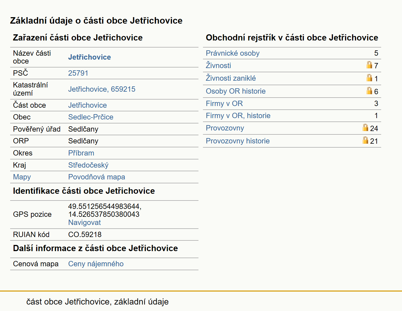Viewport: 402px width, 311px height.
Task: Click the lock icon next to Živnosti
Action: tap(369, 65)
